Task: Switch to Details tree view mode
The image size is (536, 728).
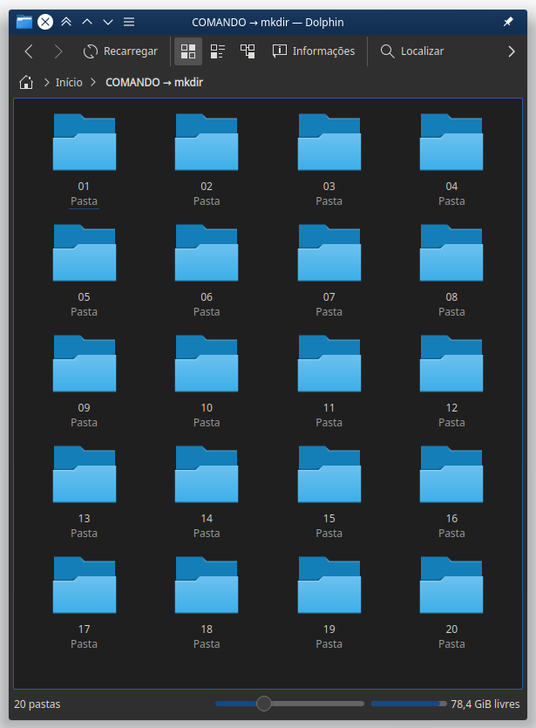Action: point(248,51)
